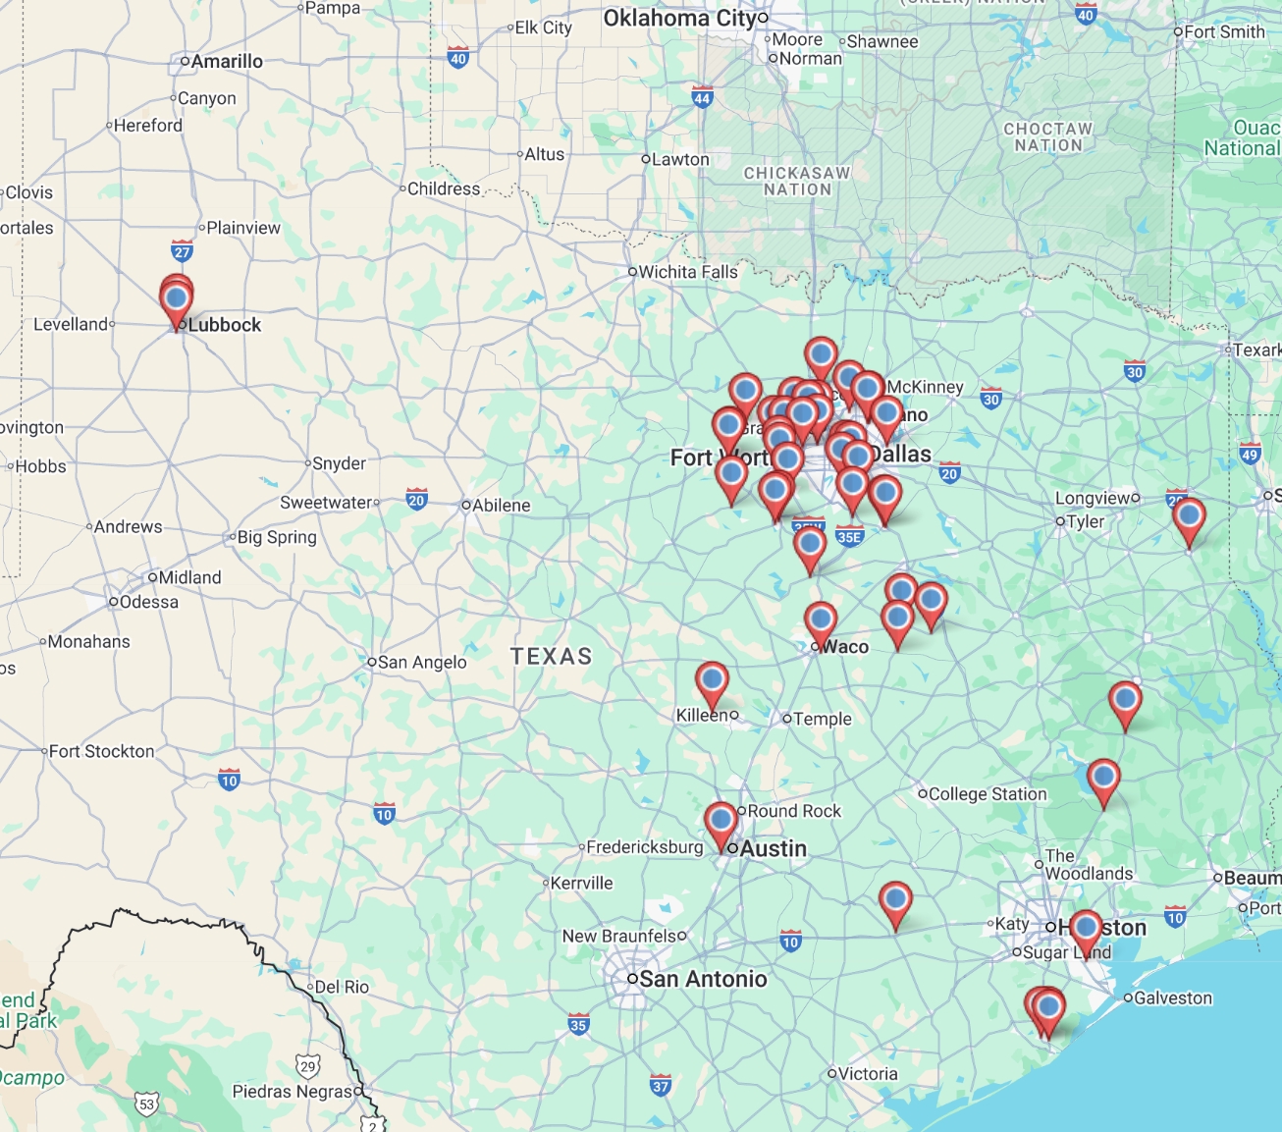Click the Interstate 35 shield below San Antonio
This screenshot has height=1132, width=1282.
coord(578,1024)
